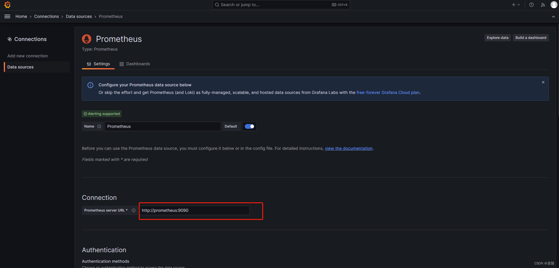
Task: Go to Data sources breadcrumb
Action: pos(79,16)
